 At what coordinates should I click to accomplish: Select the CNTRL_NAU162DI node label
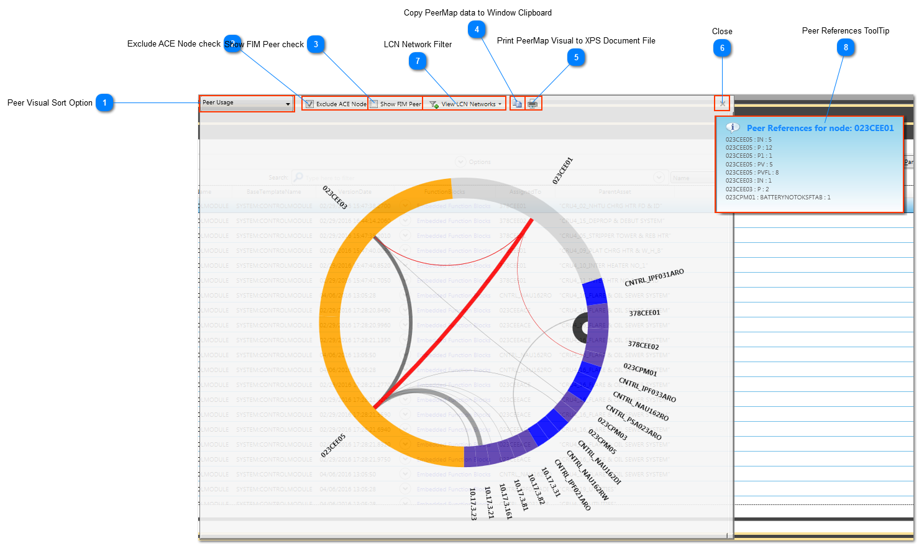click(599, 462)
